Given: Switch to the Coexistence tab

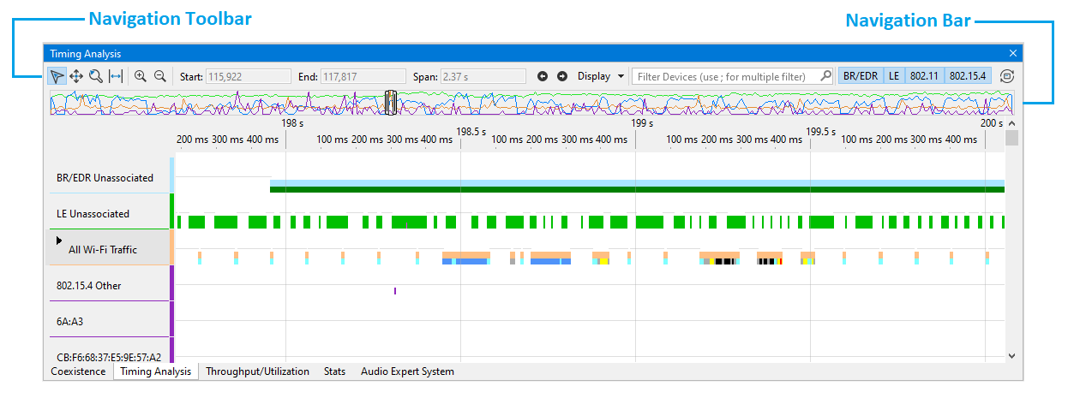Looking at the screenshot, I should (x=78, y=371).
